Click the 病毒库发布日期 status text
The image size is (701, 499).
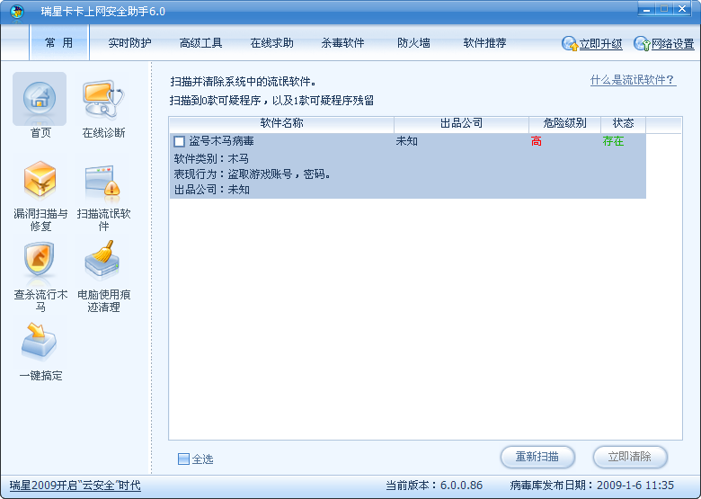[591, 486]
